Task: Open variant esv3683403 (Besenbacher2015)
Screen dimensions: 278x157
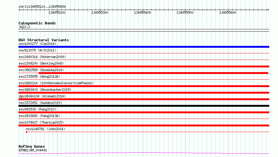Action: (45, 90)
